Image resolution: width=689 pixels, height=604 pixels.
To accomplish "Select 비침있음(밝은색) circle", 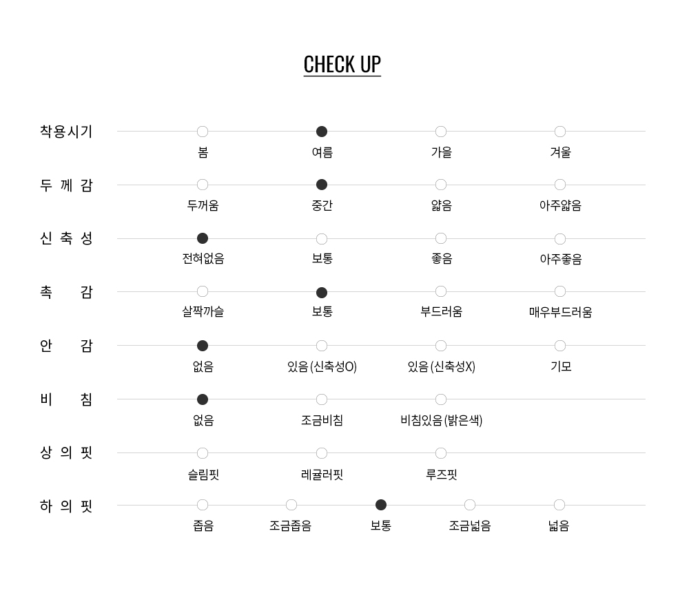I will tap(441, 399).
